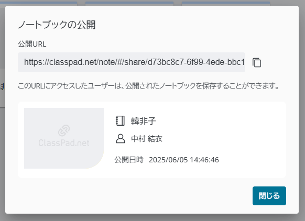
Task: Close the dialog with the 閉じる button
Action: [269, 196]
